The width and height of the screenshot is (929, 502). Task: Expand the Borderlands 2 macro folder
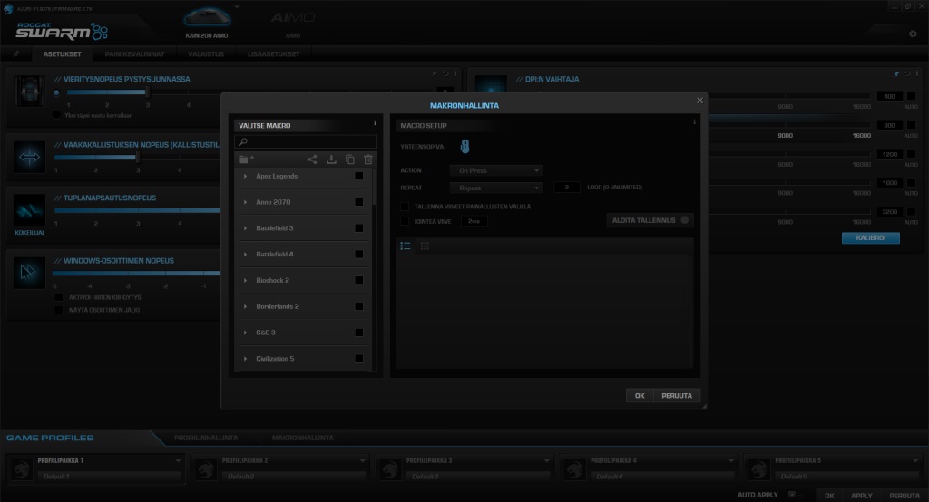245,306
